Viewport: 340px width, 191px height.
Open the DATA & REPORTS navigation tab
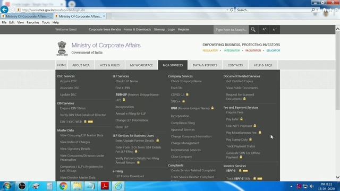pyautogui.click(x=205, y=65)
